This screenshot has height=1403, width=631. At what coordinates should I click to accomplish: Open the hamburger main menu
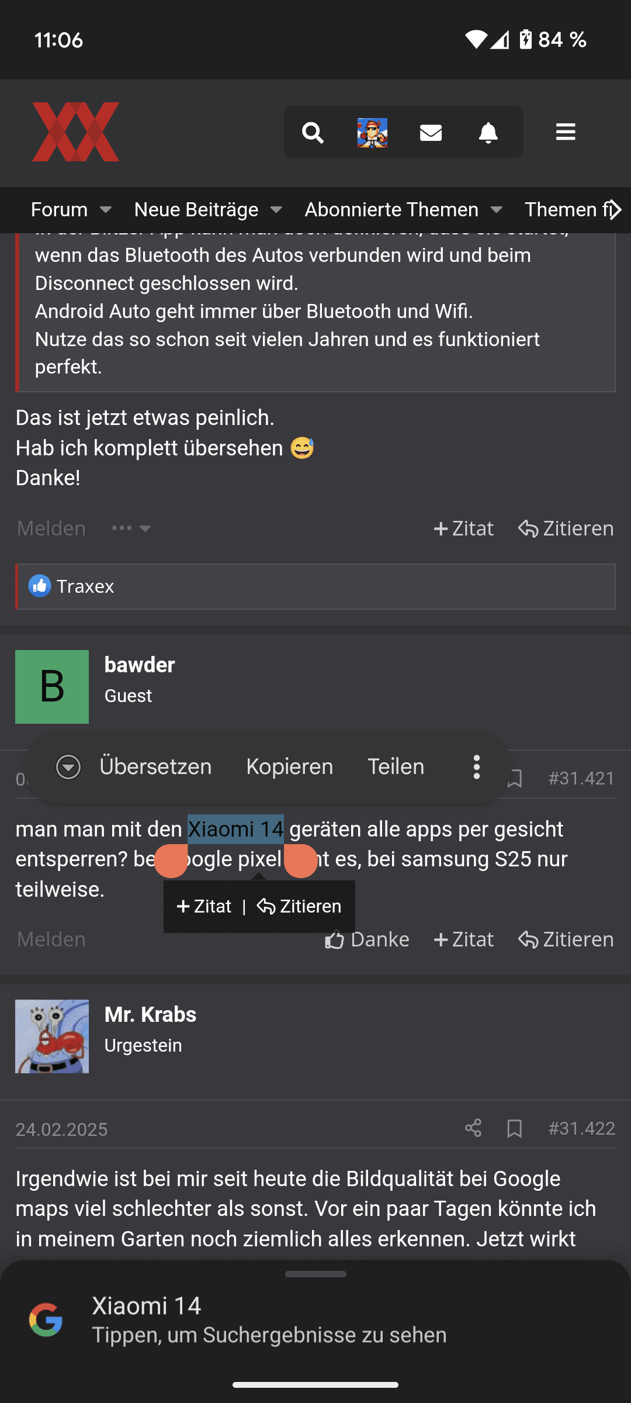tap(566, 132)
